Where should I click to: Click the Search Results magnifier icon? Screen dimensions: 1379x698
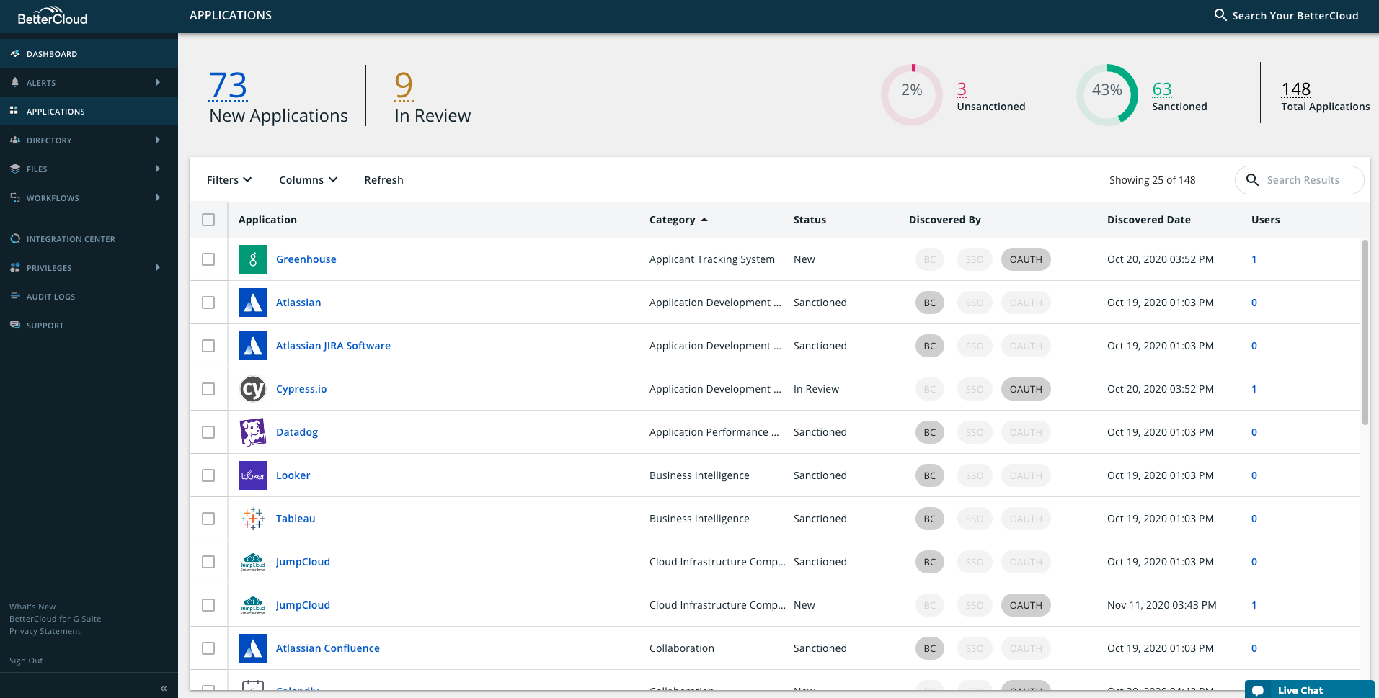point(1253,180)
